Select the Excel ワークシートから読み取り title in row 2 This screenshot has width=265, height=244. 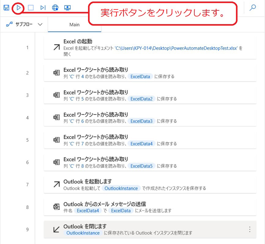(x=96, y=70)
